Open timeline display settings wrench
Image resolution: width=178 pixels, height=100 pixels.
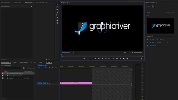[x=53, y=67]
